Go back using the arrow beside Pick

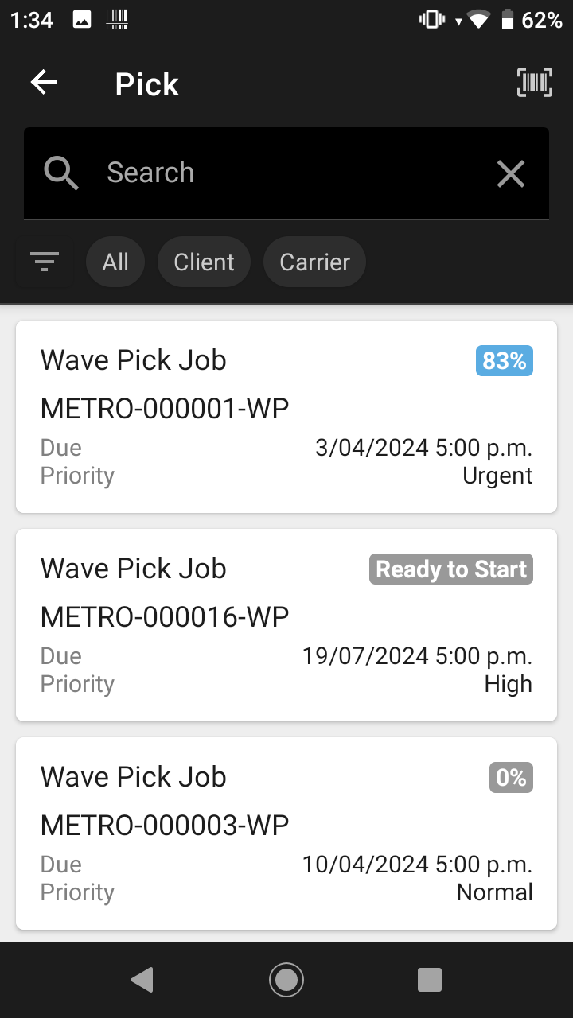[44, 83]
